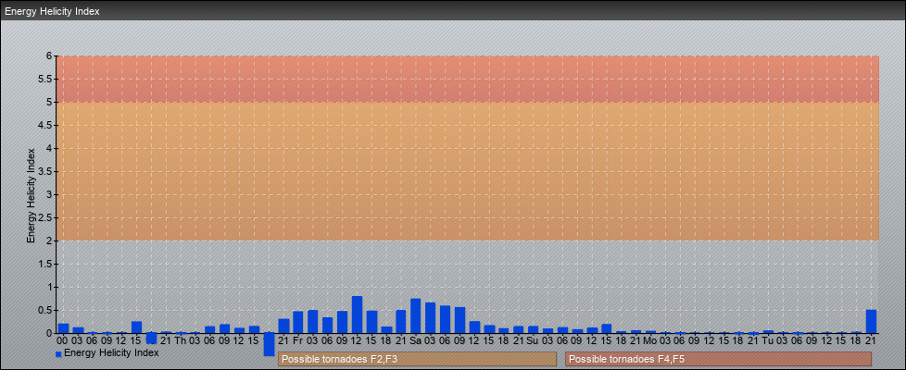This screenshot has width=906, height=370.
Task: Click the rotated y-axis title Energy Helicity Index
Action: point(31,195)
